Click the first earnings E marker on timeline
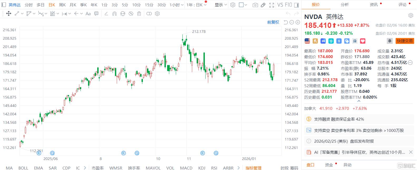Image resolution: width=417 pixels, height=170 pixels. point(39,153)
